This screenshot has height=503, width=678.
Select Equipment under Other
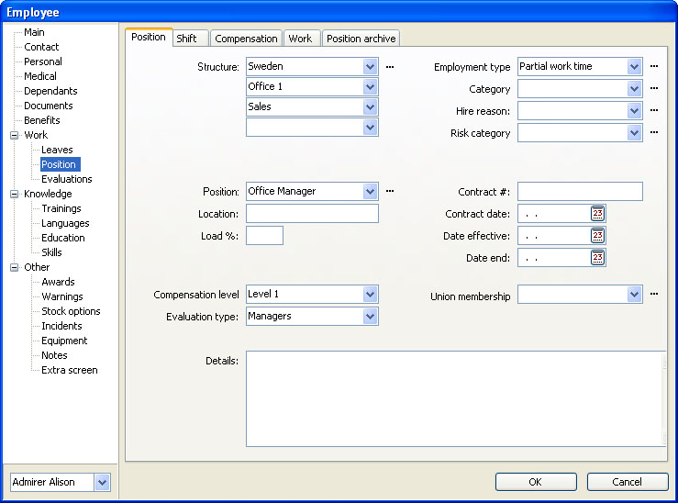tap(64, 341)
